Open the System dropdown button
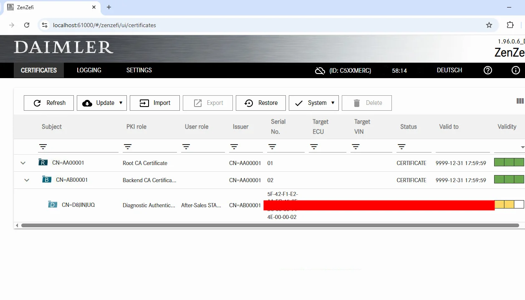The height and width of the screenshot is (300, 525). 314,103
